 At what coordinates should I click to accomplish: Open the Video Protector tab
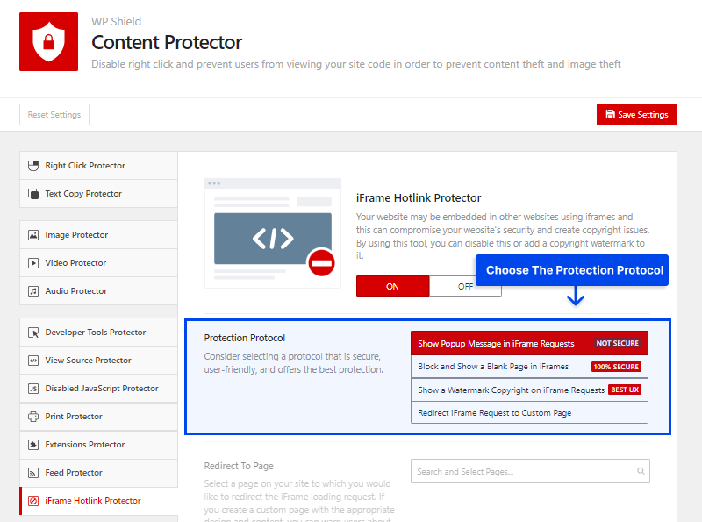point(98,263)
